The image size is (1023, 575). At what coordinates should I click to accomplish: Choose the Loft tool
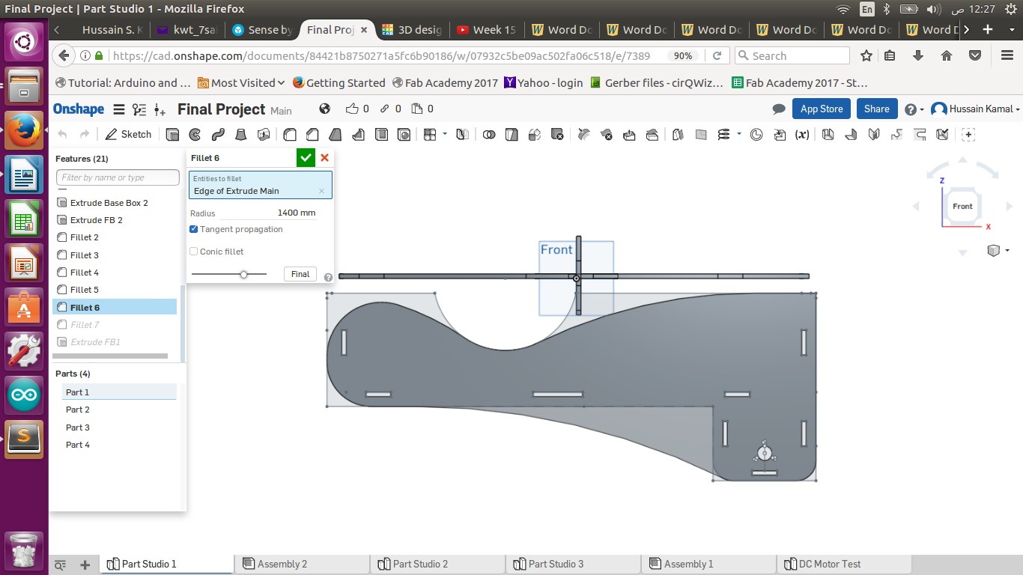[x=241, y=135]
